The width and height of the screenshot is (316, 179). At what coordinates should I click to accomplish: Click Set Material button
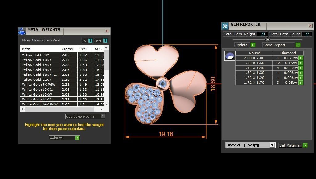point(293,145)
